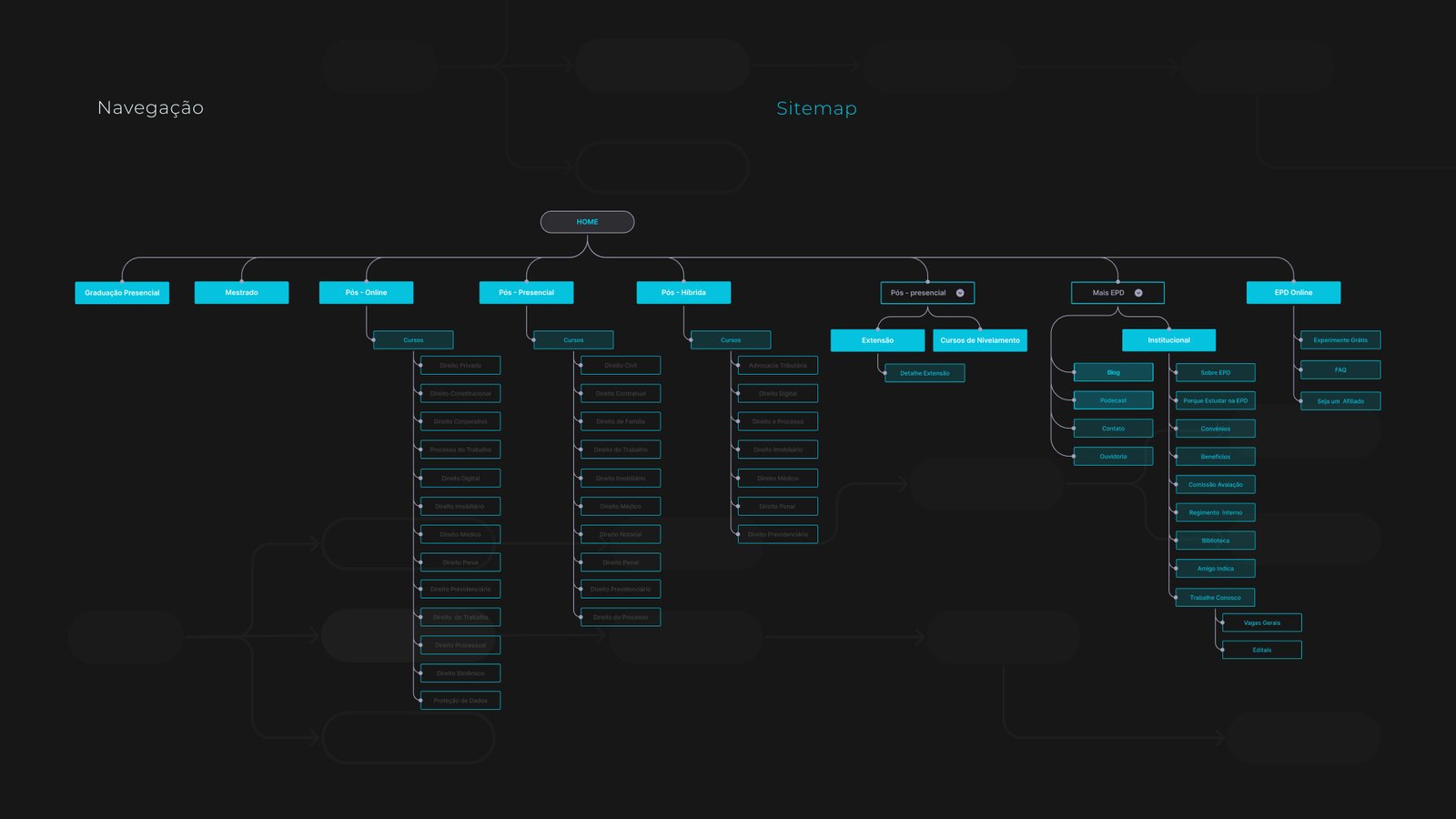This screenshot has height=819, width=1456.
Task: Select the Institucional node
Action: click(x=1168, y=340)
